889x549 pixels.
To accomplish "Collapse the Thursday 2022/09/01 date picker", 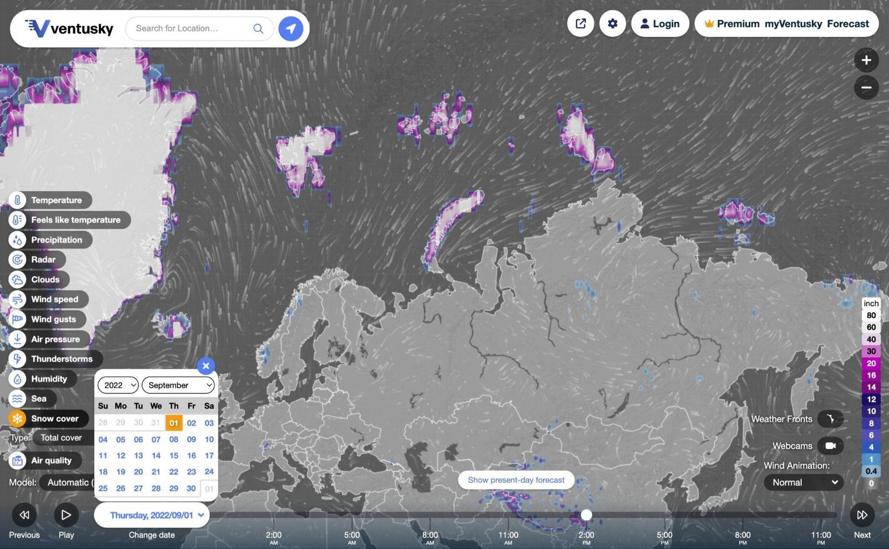I will tap(152, 515).
